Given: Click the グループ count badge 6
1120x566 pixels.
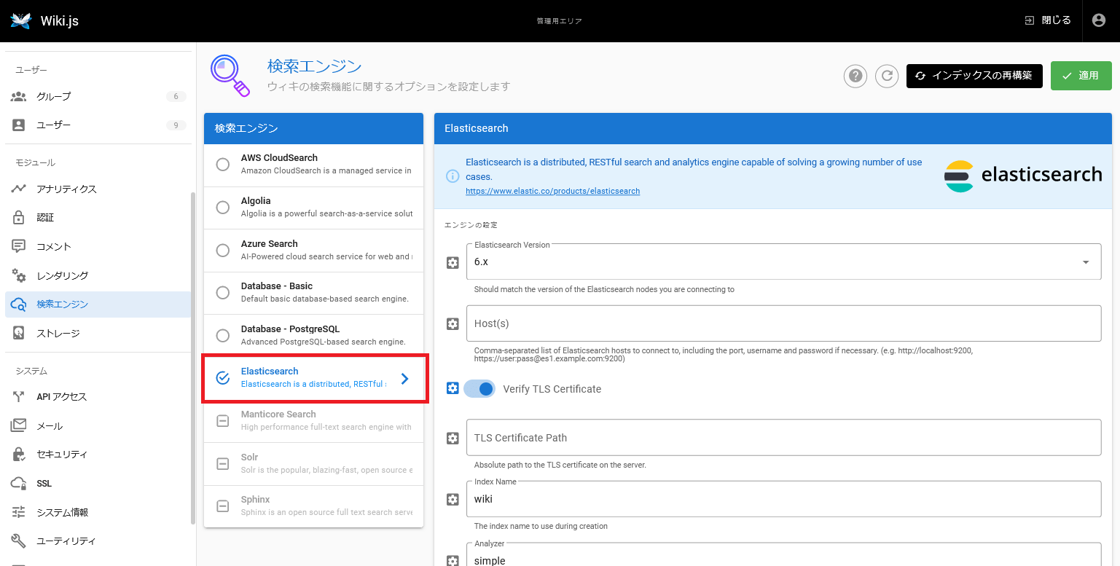Looking at the screenshot, I should 176,96.
